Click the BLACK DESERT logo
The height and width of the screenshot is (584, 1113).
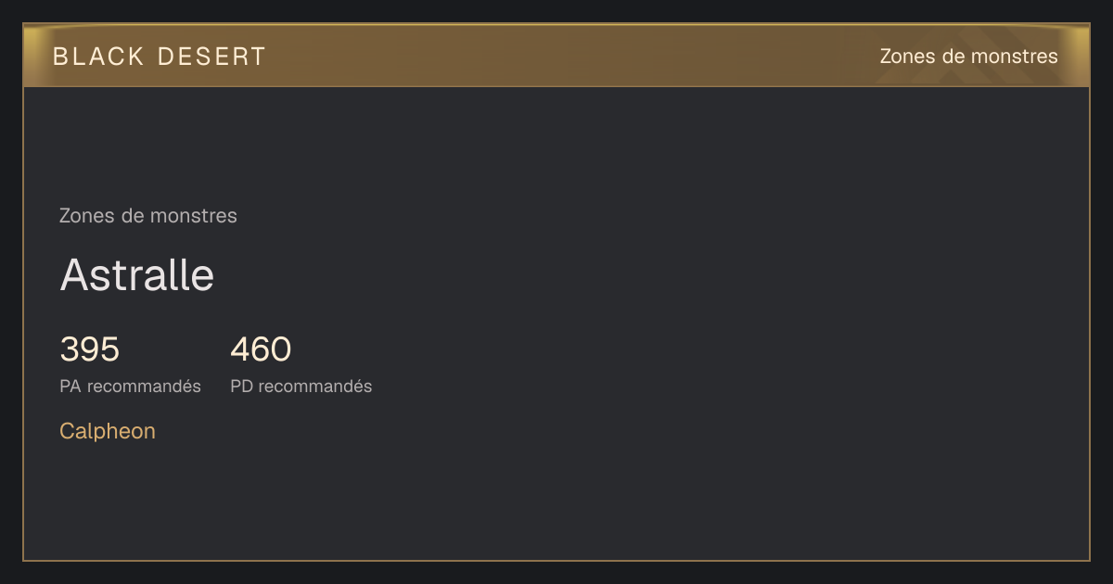pyautogui.click(x=160, y=57)
